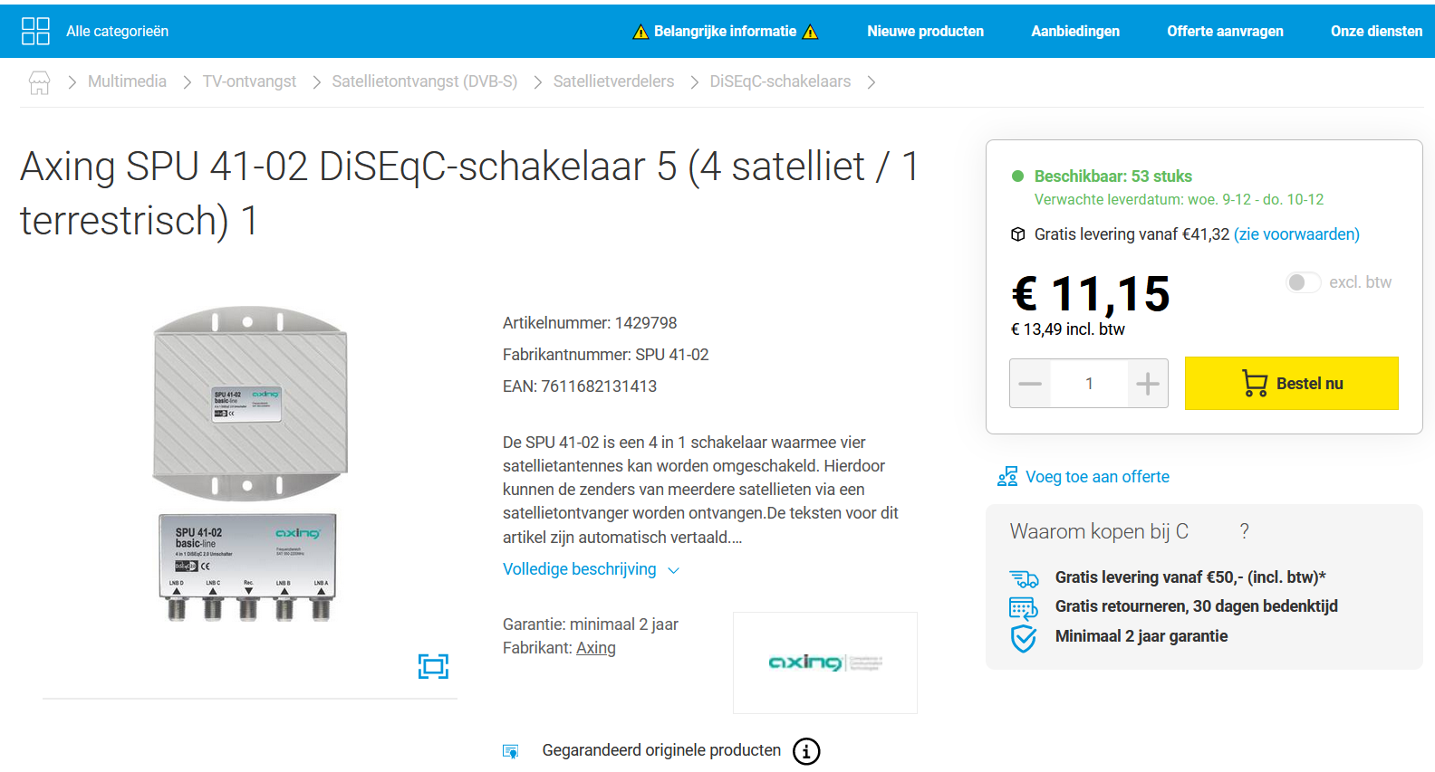Open Nieuwe producten in the top menu
Screen dimensions: 1435x772
[x=925, y=31]
